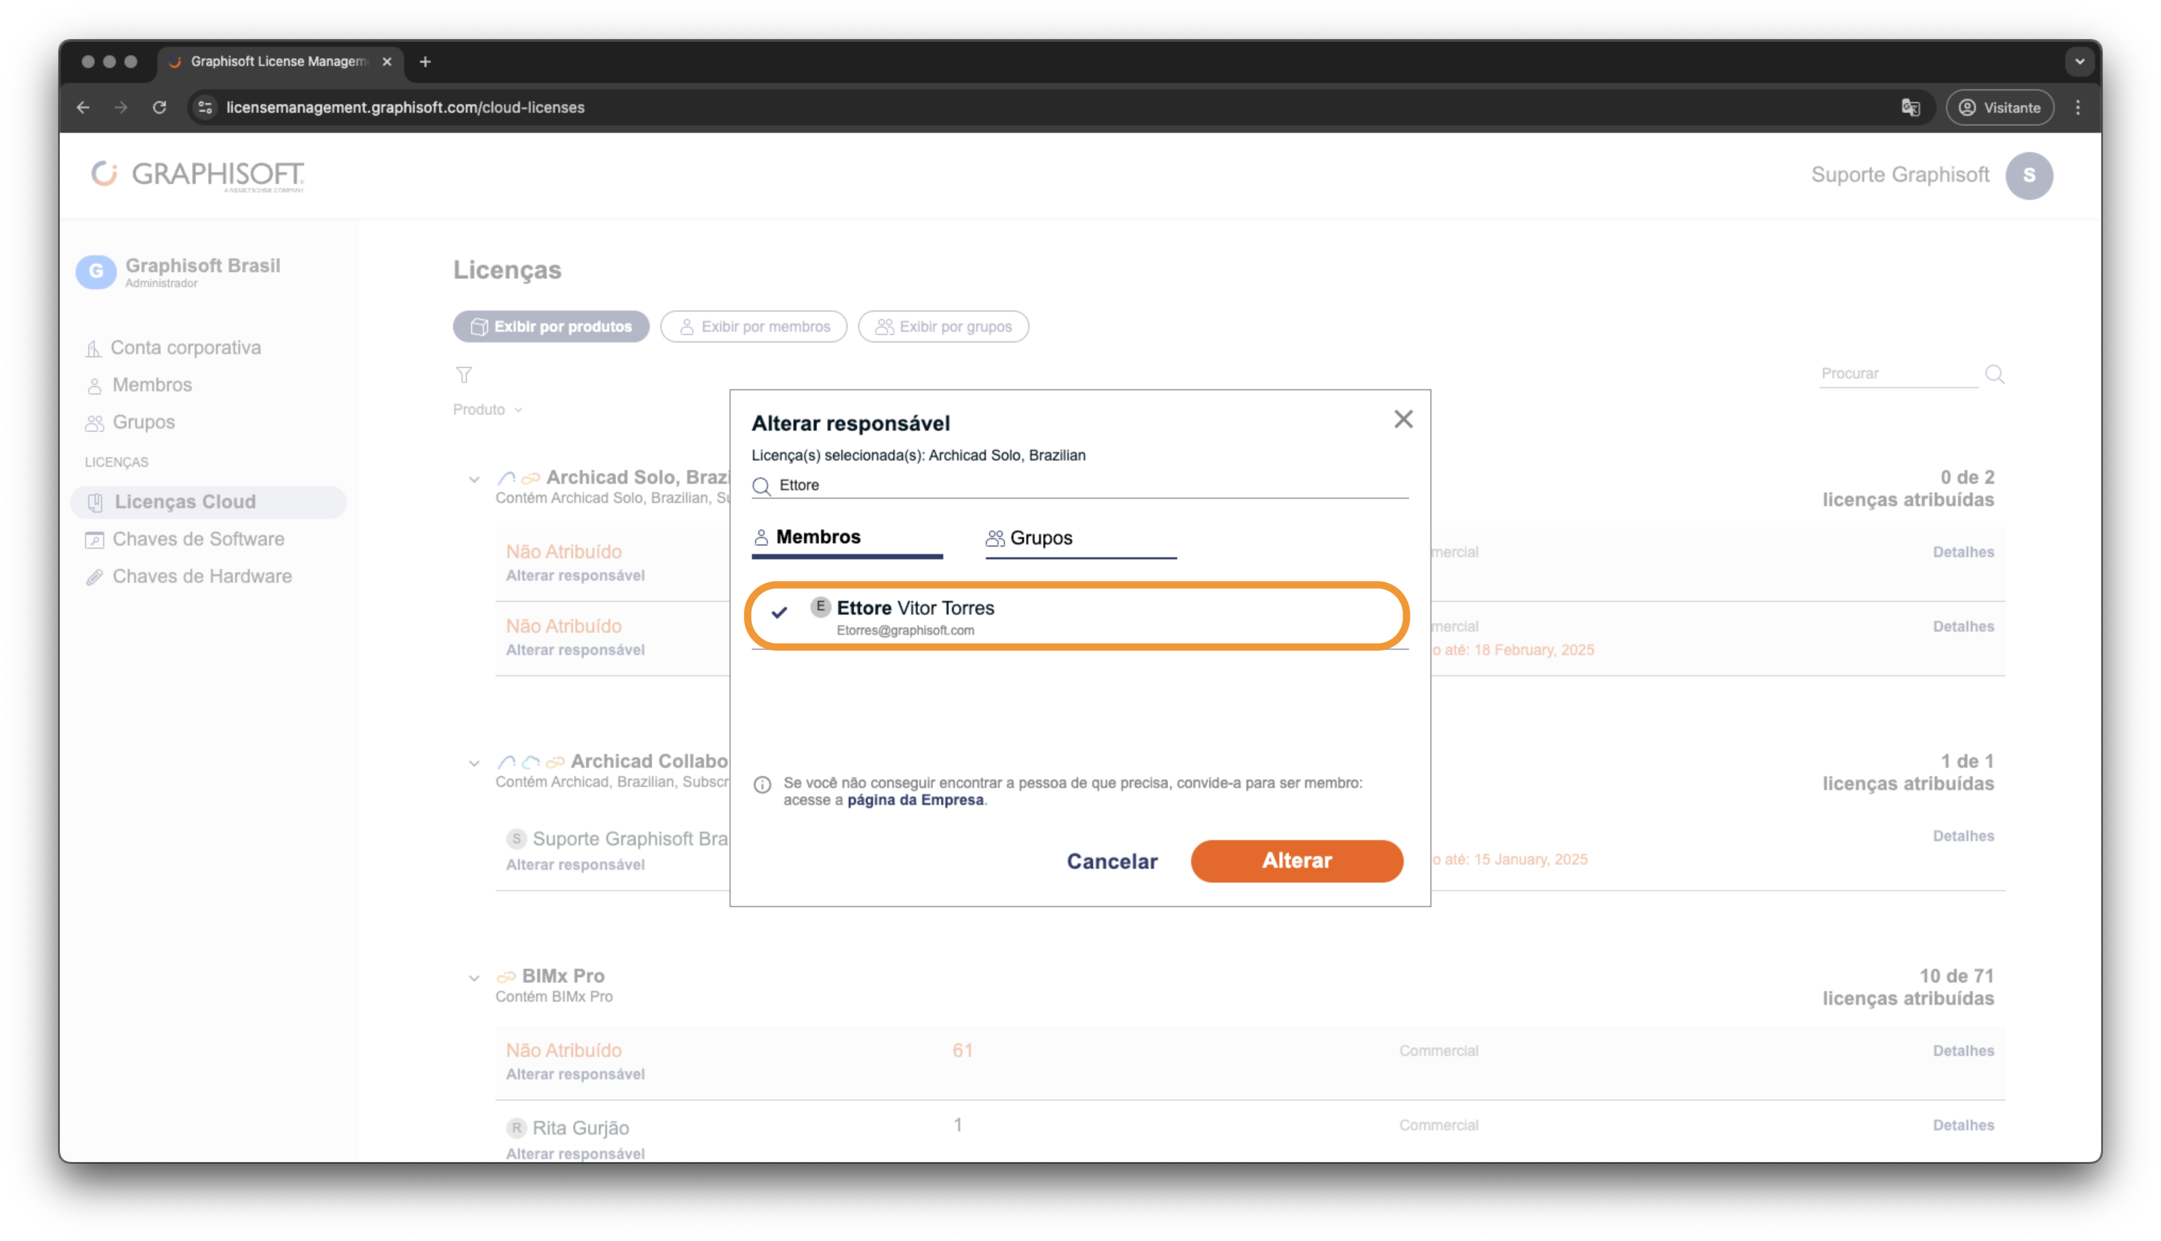Go back with browser back arrow
The width and height of the screenshot is (2161, 1241).
[x=82, y=107]
